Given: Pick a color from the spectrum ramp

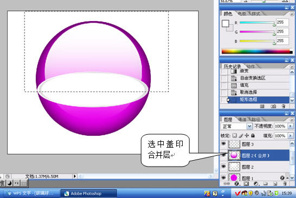Looking at the screenshot, I should click(257, 51).
